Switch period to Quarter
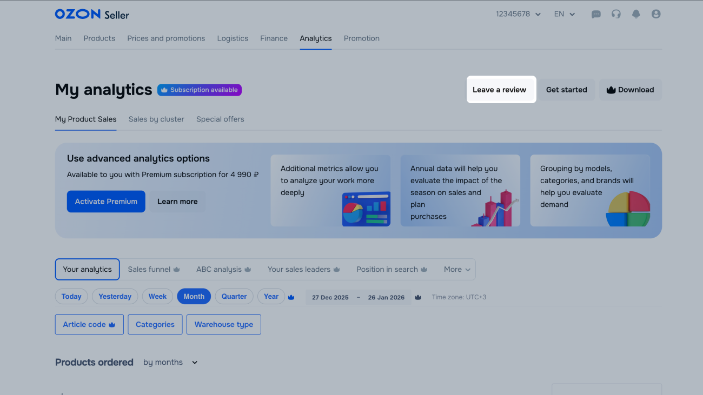703x395 pixels. point(234,297)
